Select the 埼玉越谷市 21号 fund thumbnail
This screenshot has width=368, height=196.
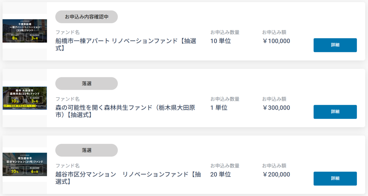coord(25,164)
